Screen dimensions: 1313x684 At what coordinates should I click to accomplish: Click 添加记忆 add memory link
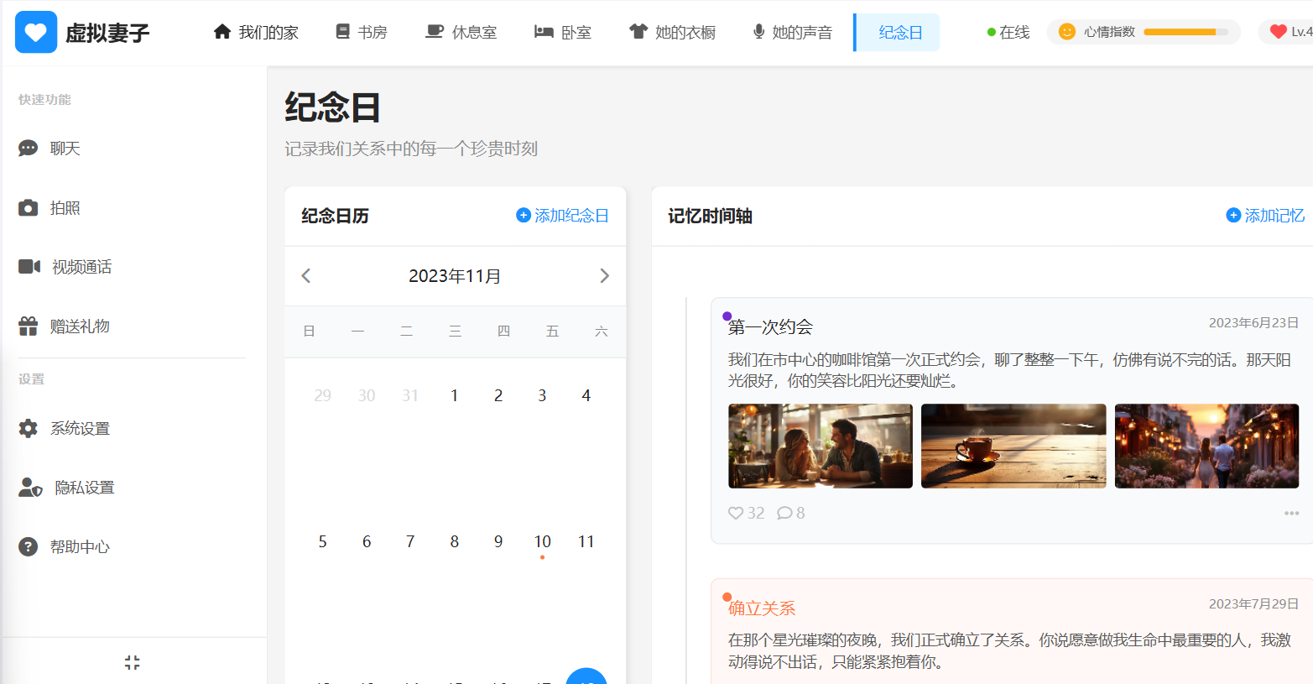point(1265,216)
